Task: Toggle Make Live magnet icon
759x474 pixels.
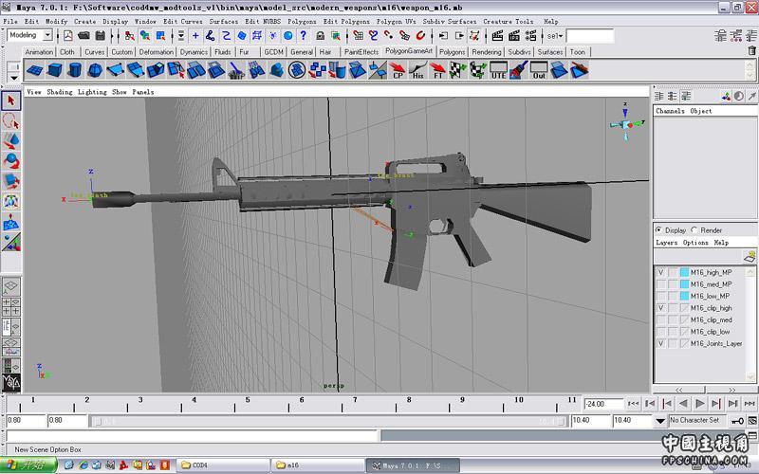Action: pos(420,36)
